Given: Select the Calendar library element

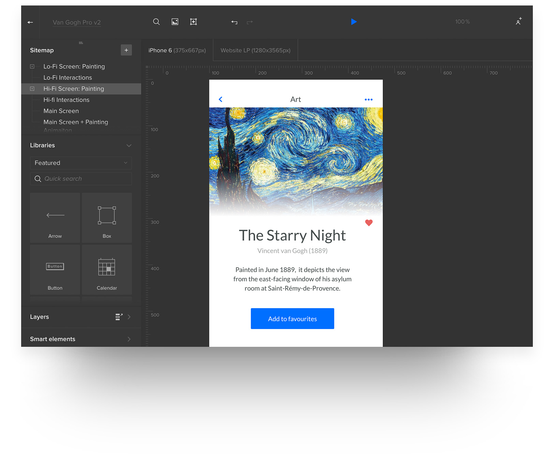Looking at the screenshot, I should point(107,270).
